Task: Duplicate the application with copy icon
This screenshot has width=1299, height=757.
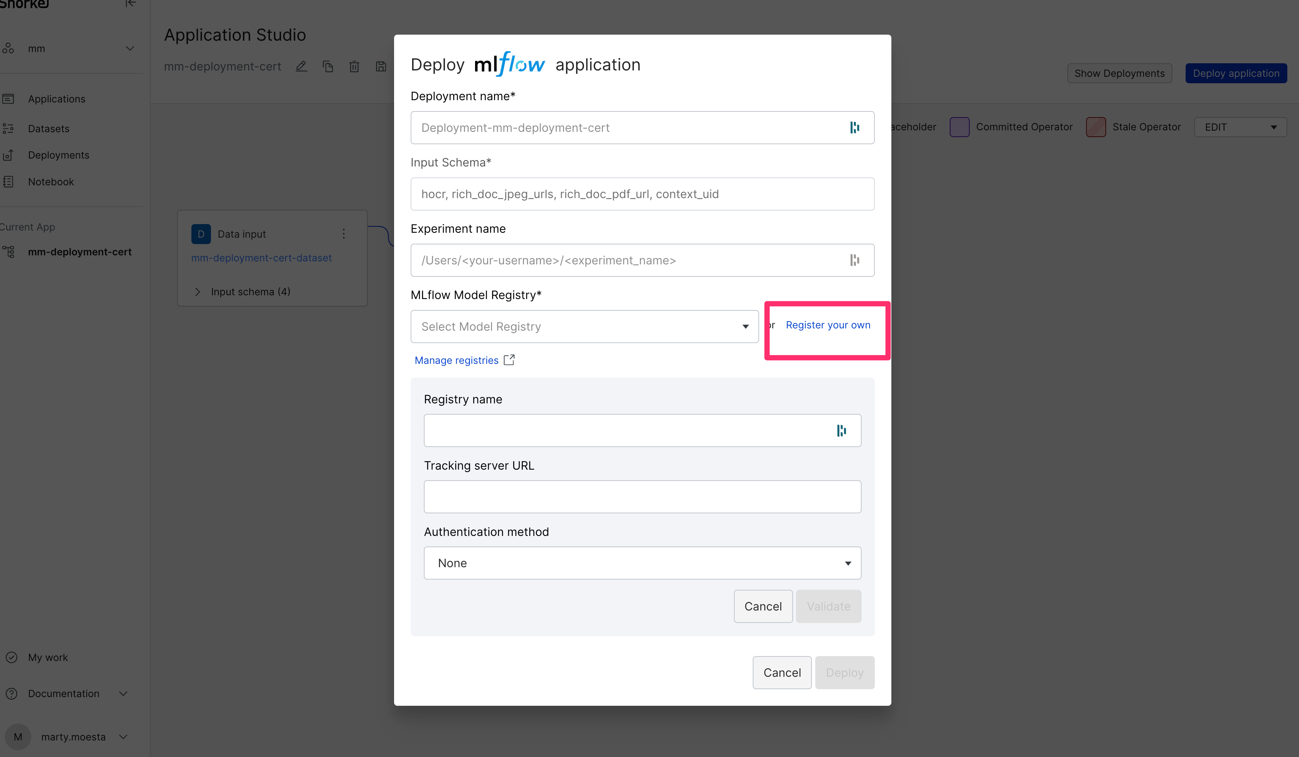Action: click(328, 67)
